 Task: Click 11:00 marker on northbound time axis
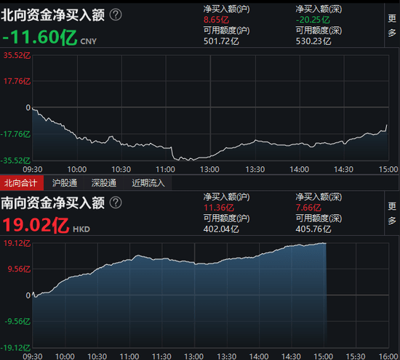tap(165, 169)
